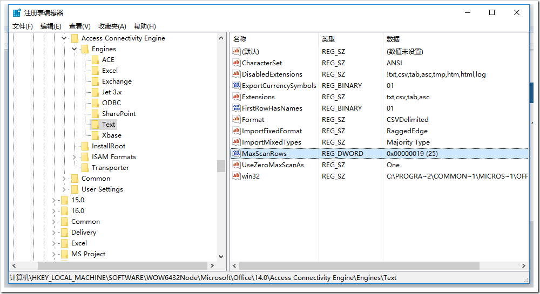The height and width of the screenshot is (294, 540).
Task: Open the 收藏夹(A) menu
Action: (112, 26)
